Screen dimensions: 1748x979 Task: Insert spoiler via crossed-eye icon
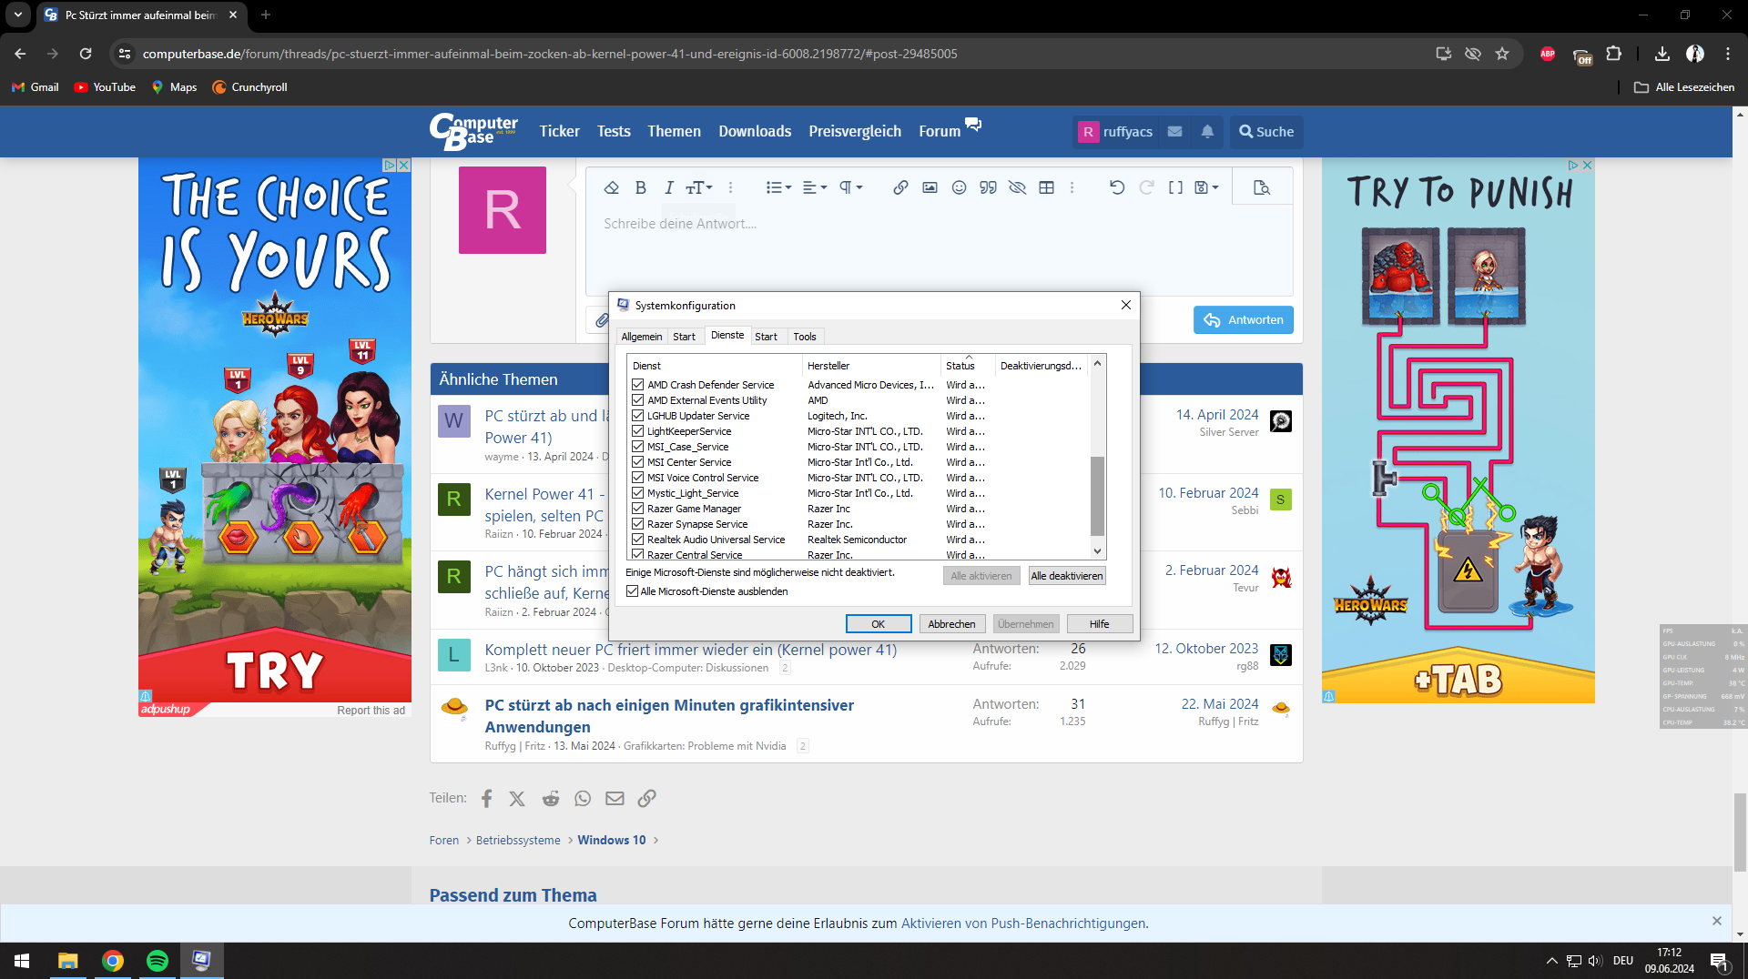(1018, 187)
